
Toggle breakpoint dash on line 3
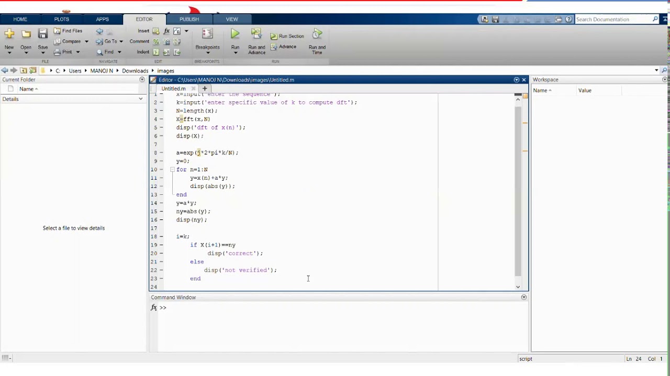pyautogui.click(x=161, y=111)
